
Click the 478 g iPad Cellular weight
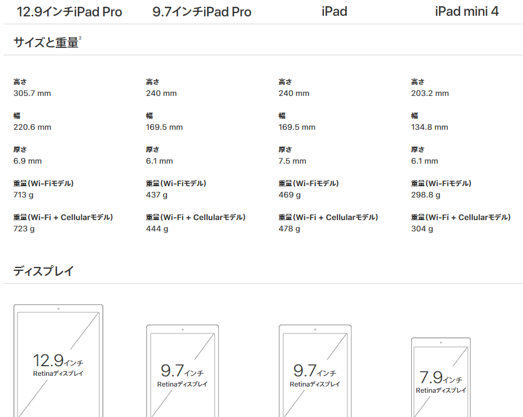tap(289, 229)
